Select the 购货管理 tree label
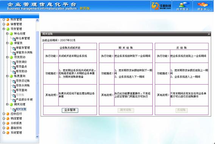Screen dimensions: 215x144 tap(16, 19)
